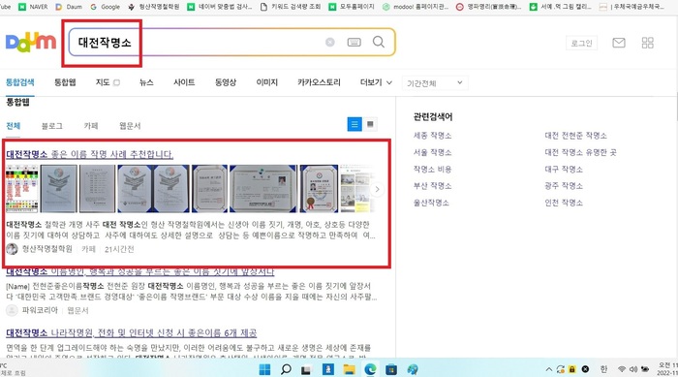The height and width of the screenshot is (377, 678).
Task: Click the first certificate thumbnail image
Action: pyautogui.click(x=58, y=189)
